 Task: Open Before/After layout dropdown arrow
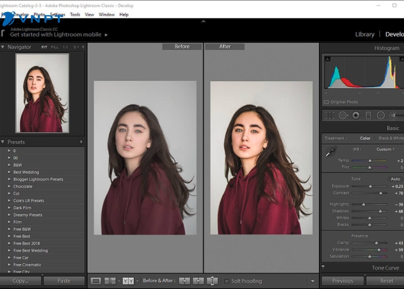(137, 281)
